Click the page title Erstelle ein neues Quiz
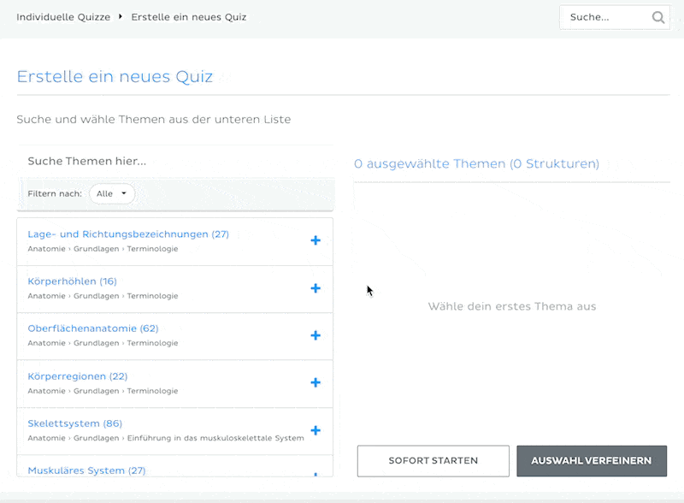Viewport: 684px width, 503px height. point(115,76)
